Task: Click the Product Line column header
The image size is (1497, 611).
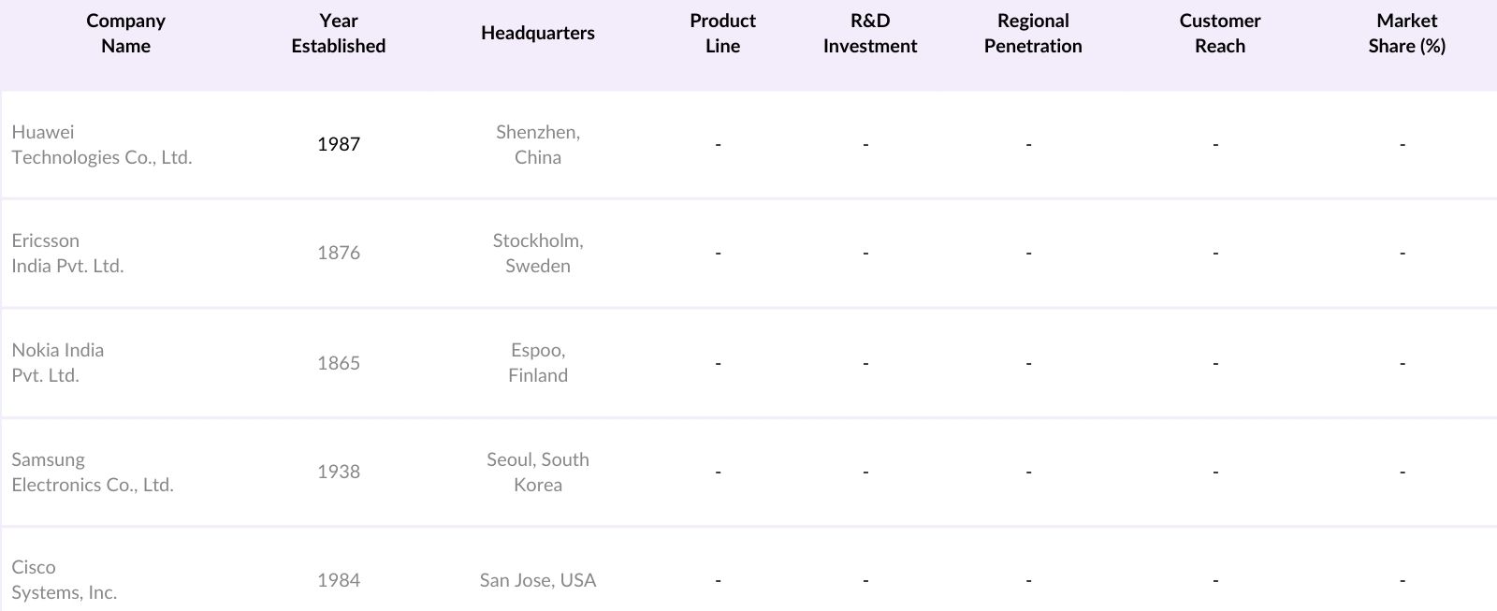Action: point(722,34)
